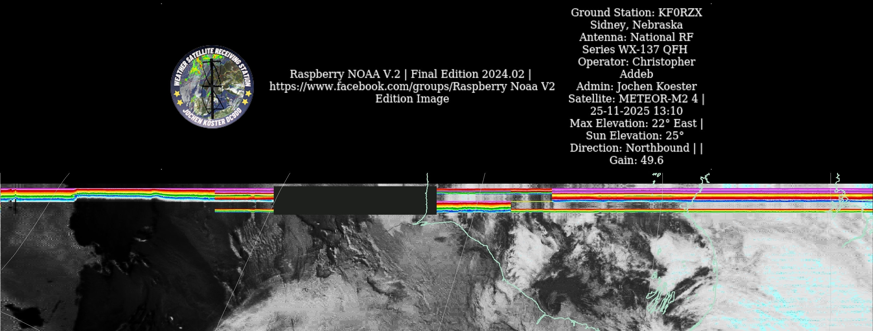This screenshot has width=873, height=331.
Task: Select the 'Direction: Northbound' line
Action: point(629,148)
